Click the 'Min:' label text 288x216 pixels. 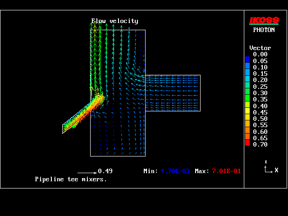pos(151,171)
